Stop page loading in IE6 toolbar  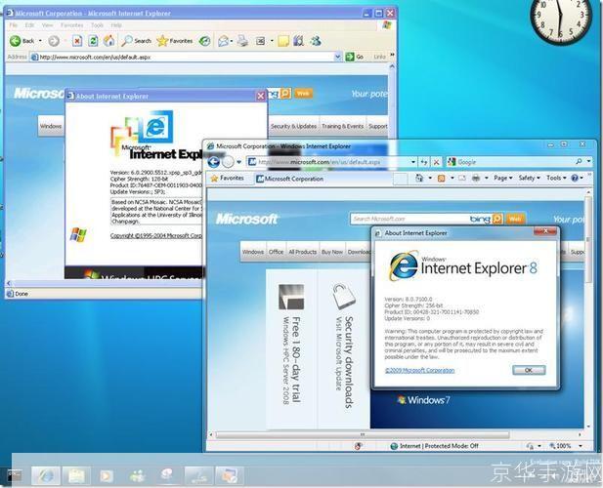(x=77, y=41)
